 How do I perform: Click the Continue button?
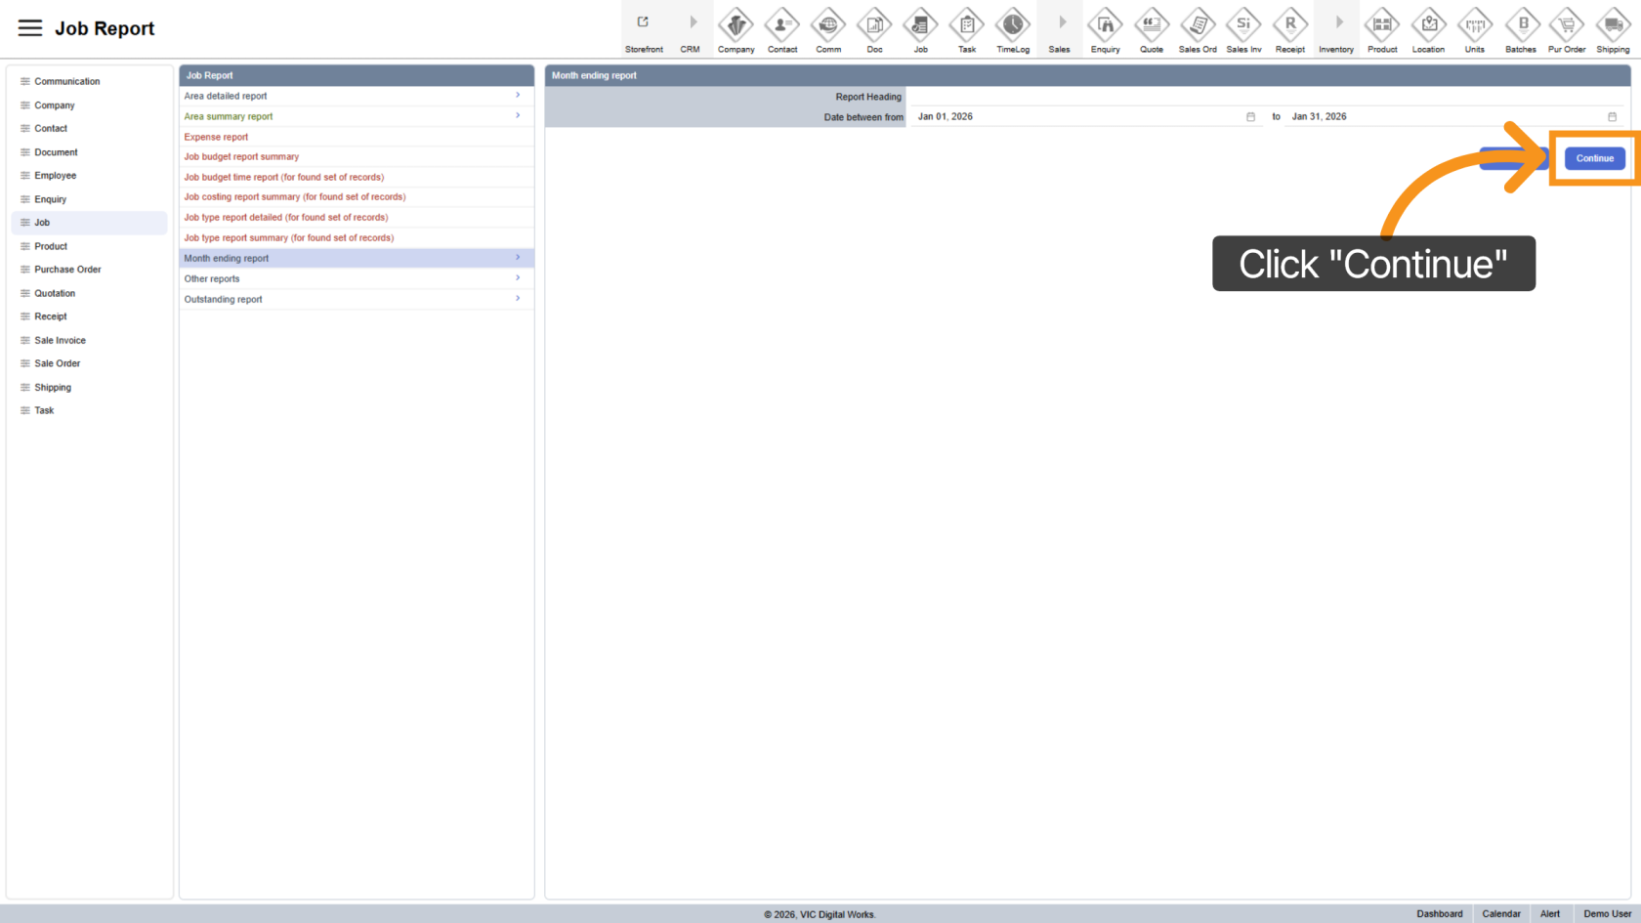[1594, 158]
